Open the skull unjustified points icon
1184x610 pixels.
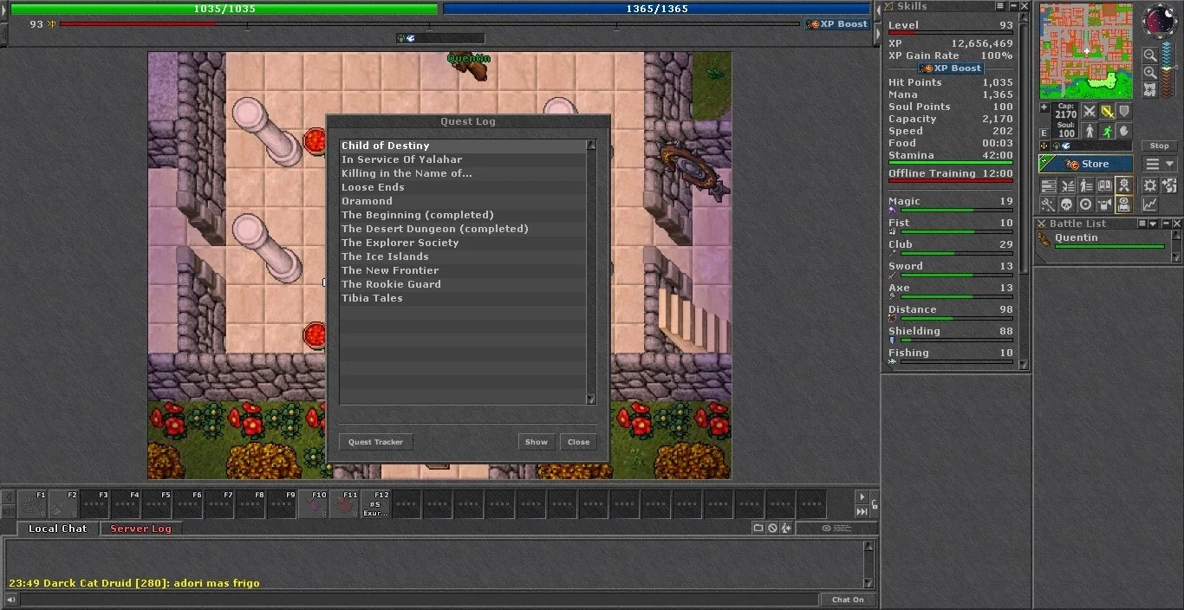click(x=1067, y=204)
